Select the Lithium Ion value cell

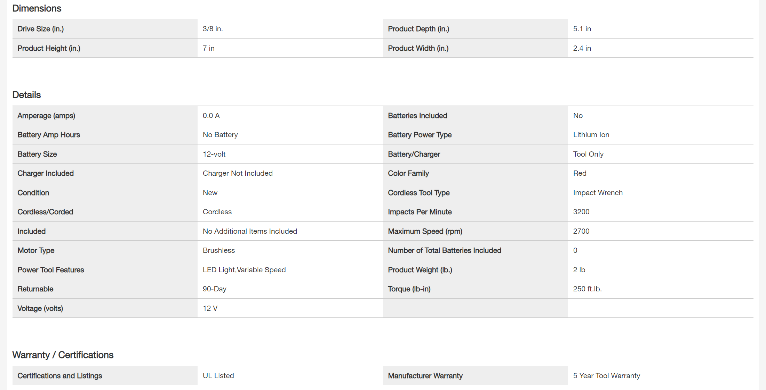point(591,135)
